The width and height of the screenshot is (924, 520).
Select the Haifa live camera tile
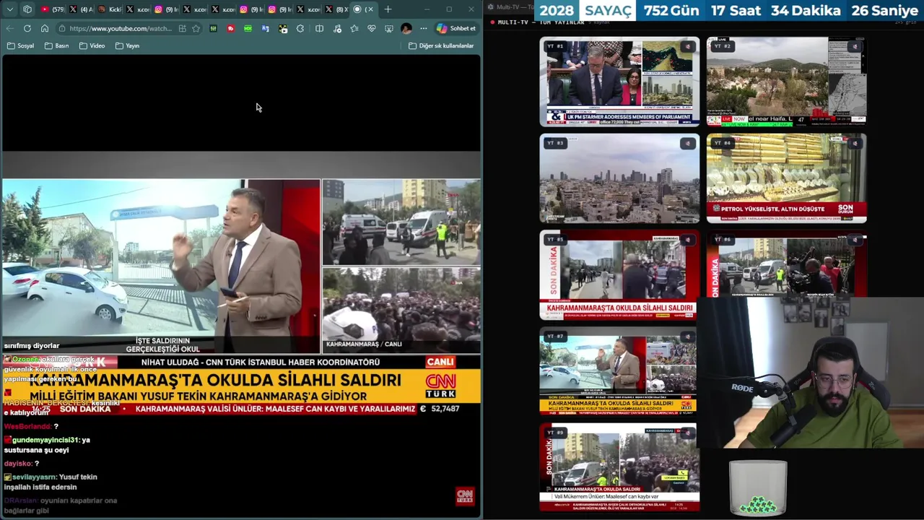tap(786, 82)
